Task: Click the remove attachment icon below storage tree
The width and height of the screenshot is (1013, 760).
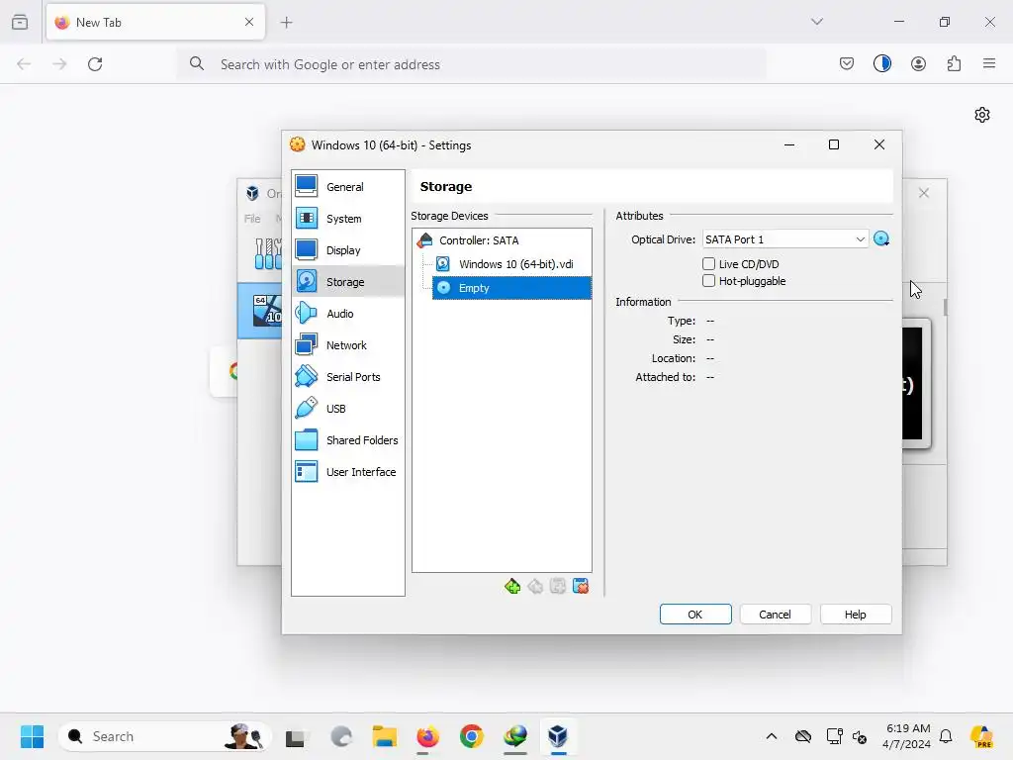Action: (x=581, y=586)
